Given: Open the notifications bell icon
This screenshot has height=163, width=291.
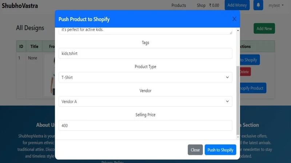Looking at the screenshot, I should [258, 5].
